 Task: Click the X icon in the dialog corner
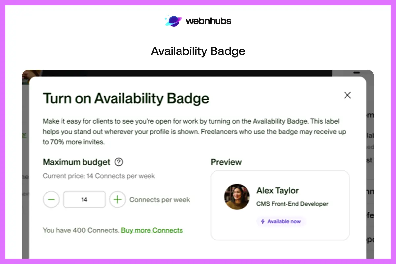point(347,95)
